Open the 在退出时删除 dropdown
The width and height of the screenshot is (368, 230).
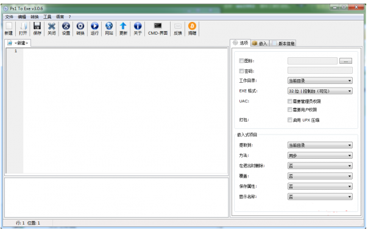(320, 166)
